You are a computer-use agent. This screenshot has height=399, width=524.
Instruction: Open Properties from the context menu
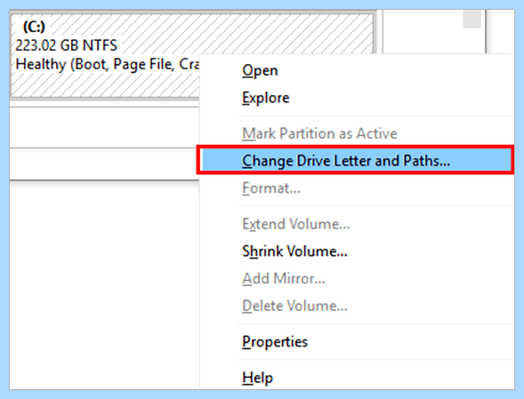pos(357,341)
